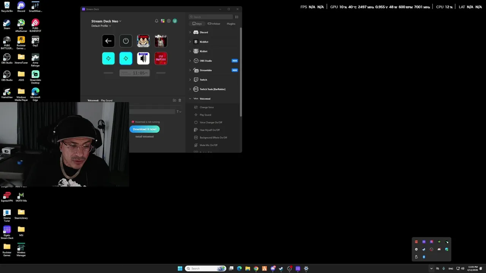Open the clock and date in taskbar
Viewport: 486px width, 273px height.
click(473, 268)
